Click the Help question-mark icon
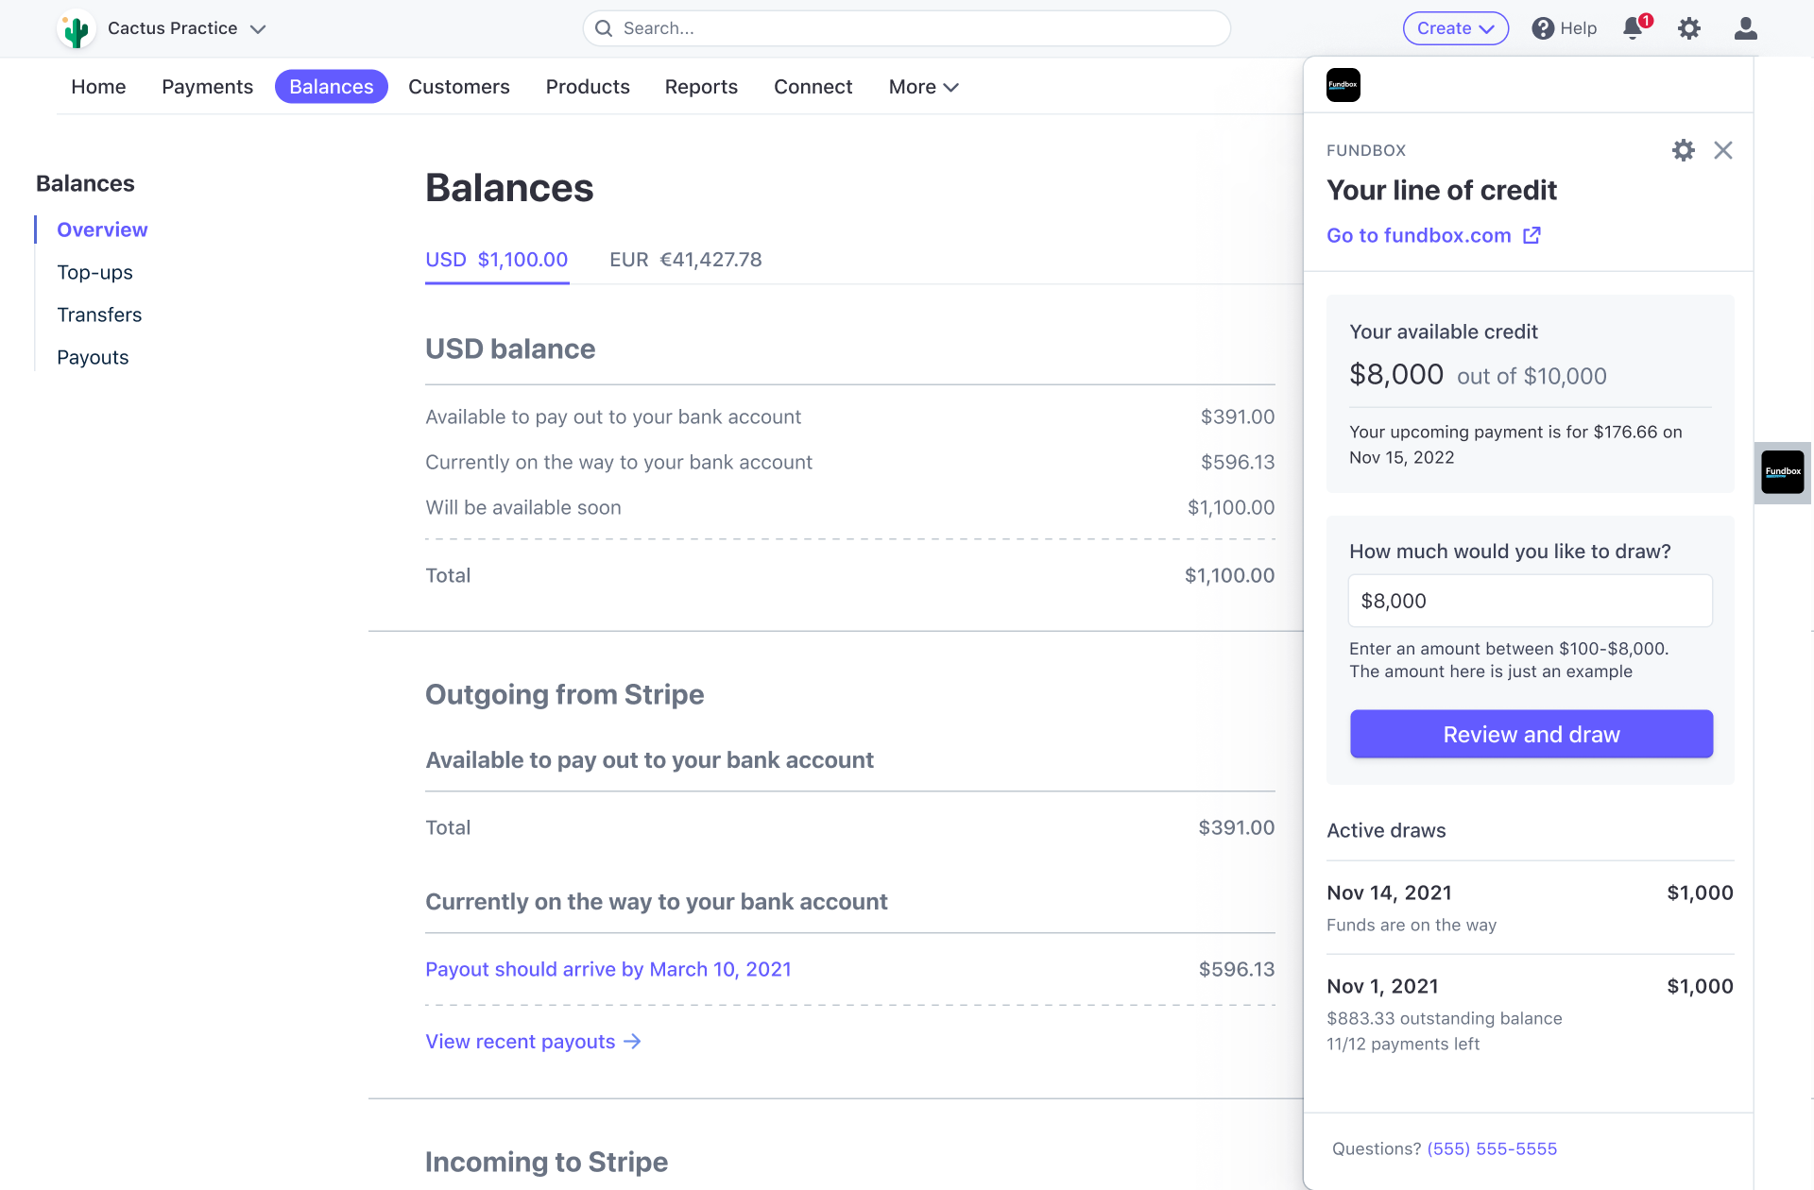 [x=1544, y=28]
